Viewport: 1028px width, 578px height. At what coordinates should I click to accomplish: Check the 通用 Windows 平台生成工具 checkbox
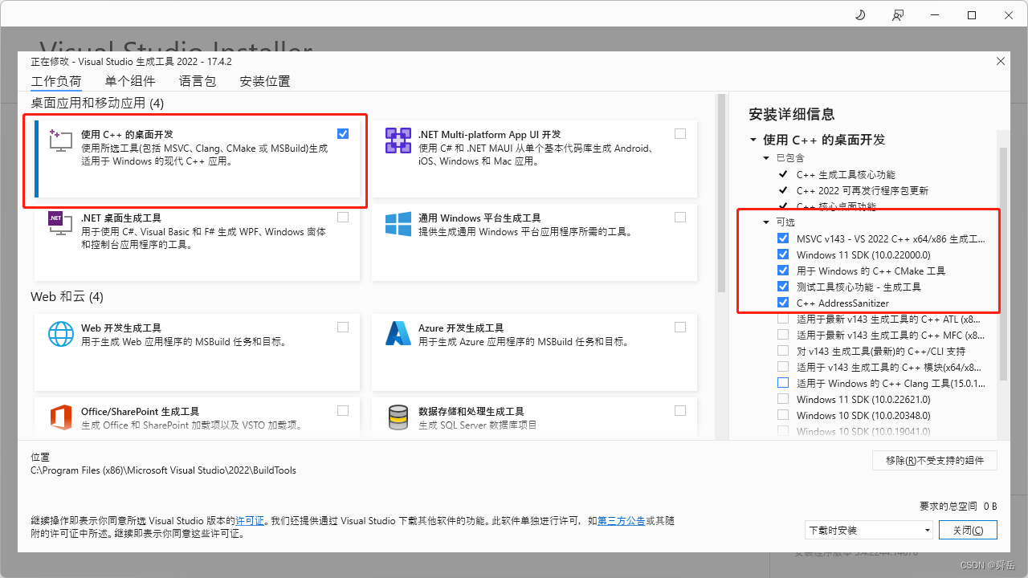(x=680, y=217)
